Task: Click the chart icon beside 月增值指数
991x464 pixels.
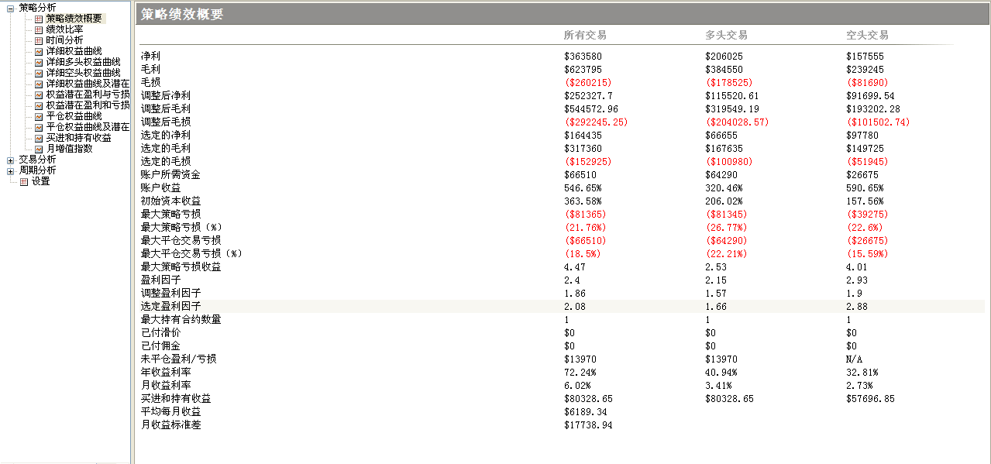Action: click(x=39, y=149)
